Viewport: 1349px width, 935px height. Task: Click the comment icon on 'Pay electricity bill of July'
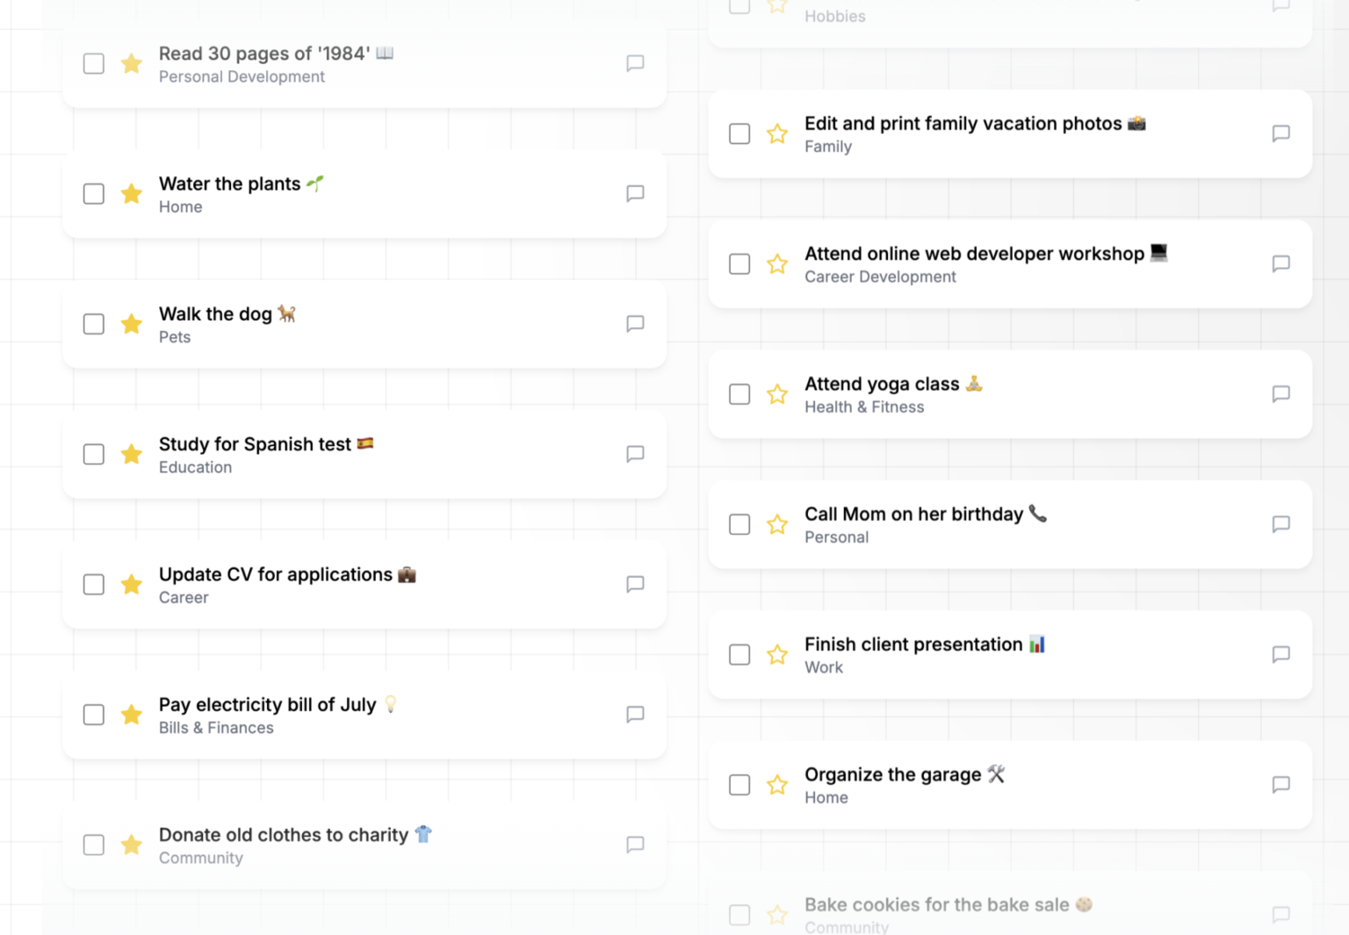click(635, 715)
